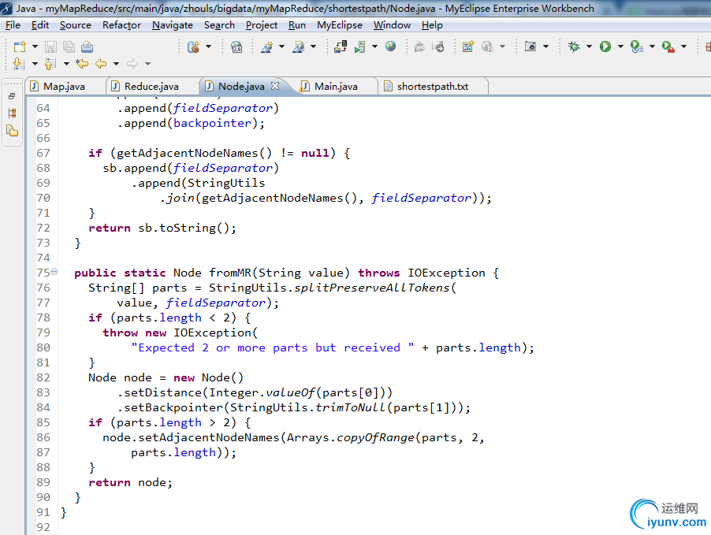Open the Project menu

(x=262, y=25)
